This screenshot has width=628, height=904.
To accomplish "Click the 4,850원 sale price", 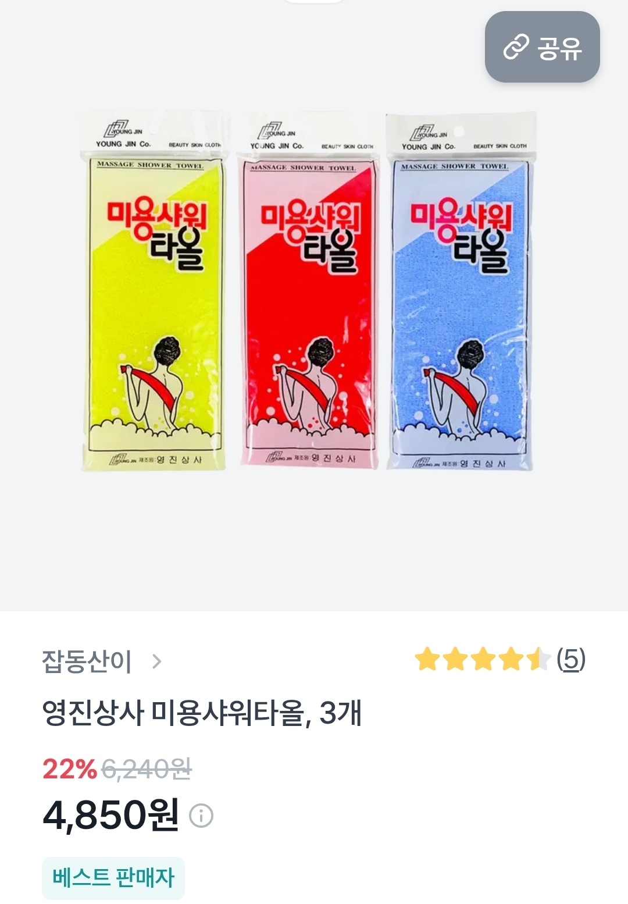I will 110,814.
